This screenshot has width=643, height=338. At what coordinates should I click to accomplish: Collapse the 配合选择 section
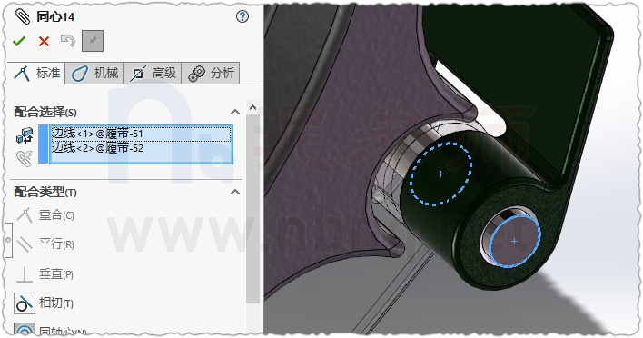(235, 112)
